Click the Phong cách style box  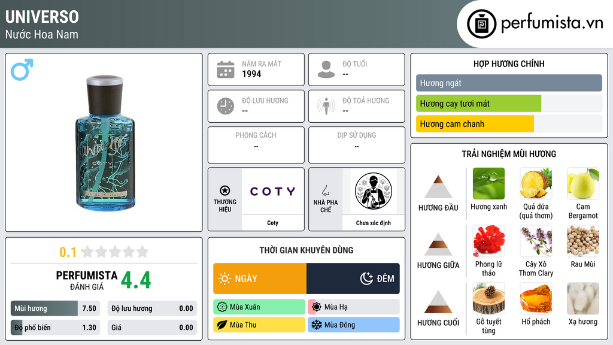[256, 145]
